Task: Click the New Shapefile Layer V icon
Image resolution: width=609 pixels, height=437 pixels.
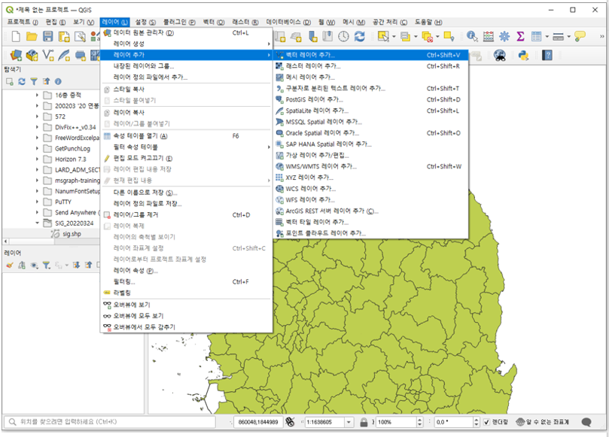Action: point(48,56)
